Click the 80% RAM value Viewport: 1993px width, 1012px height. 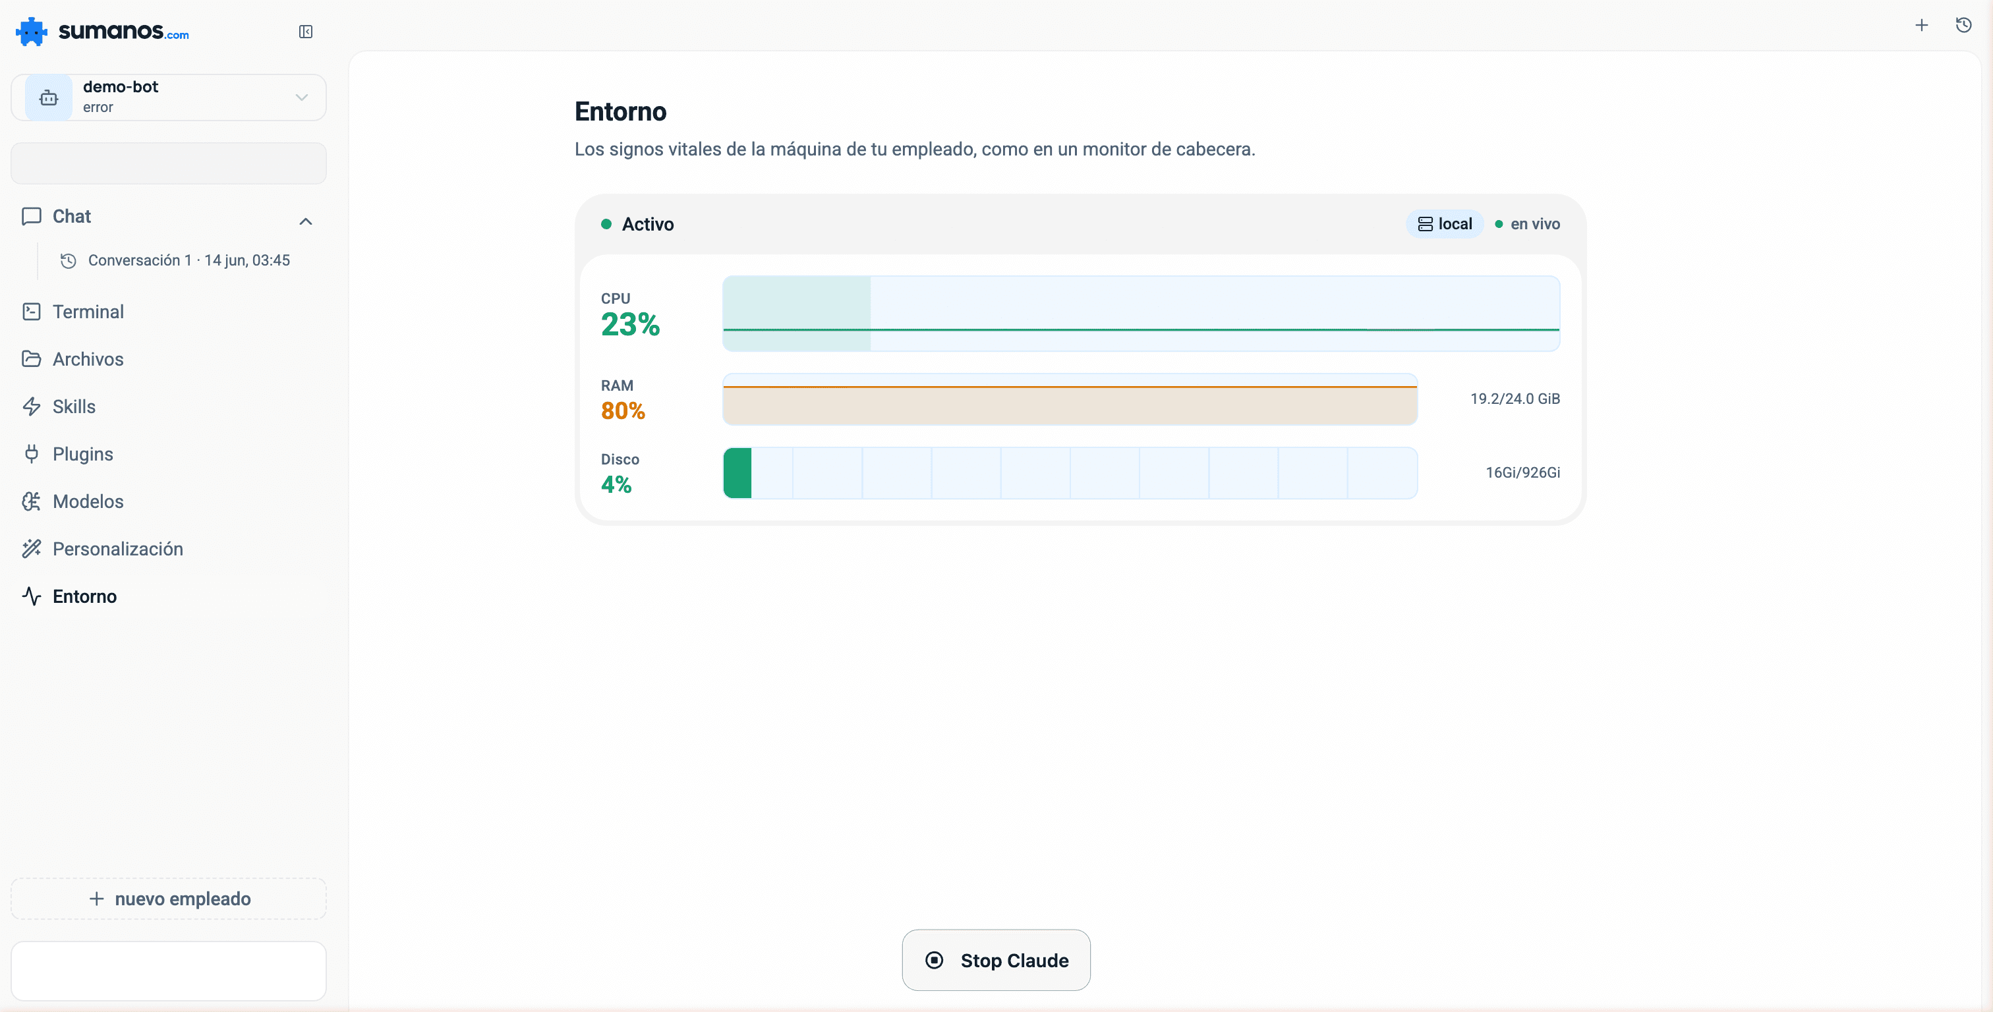[x=623, y=411]
